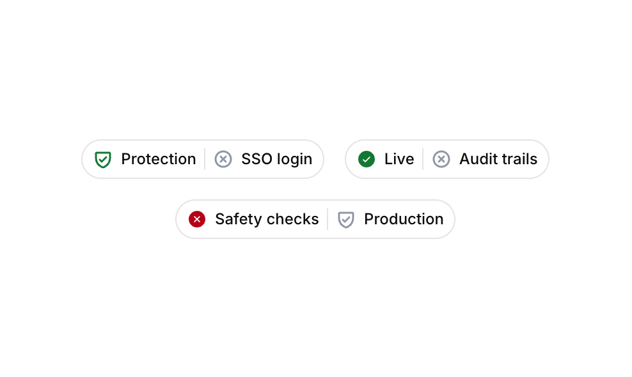Click the curved end of the pill just after Production
The width and height of the screenshot is (632, 377).
[449, 219]
